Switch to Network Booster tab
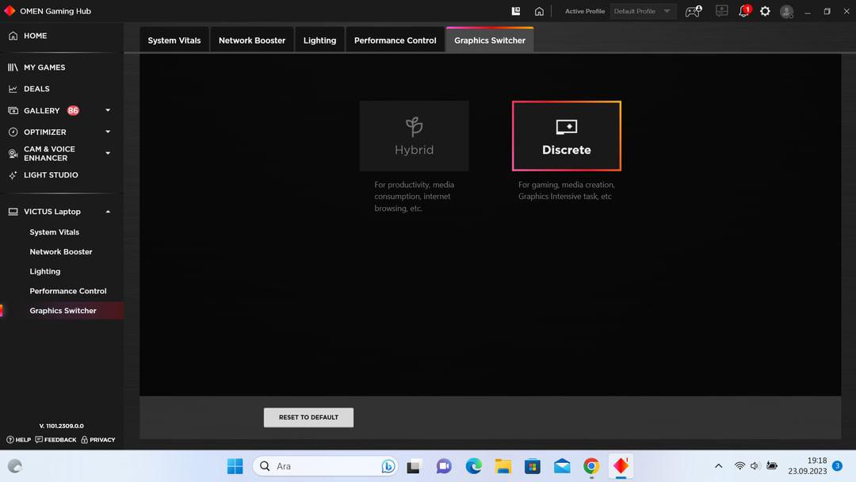 [252, 40]
